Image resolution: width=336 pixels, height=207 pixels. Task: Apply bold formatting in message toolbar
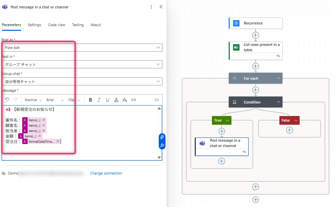coord(90,100)
